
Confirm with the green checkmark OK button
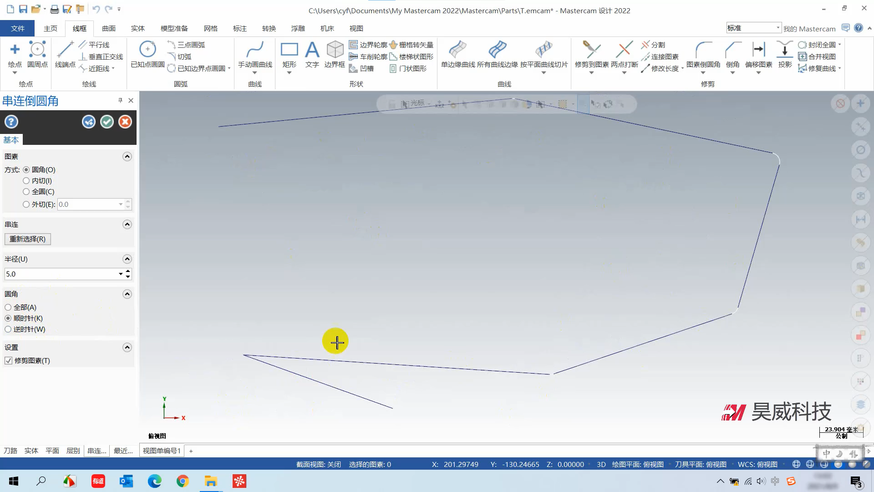(x=107, y=122)
